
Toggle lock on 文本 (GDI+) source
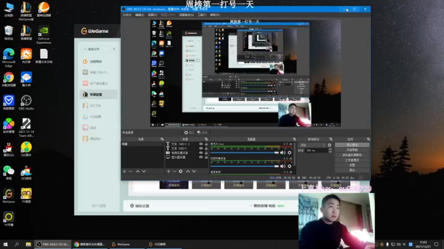click(206, 148)
